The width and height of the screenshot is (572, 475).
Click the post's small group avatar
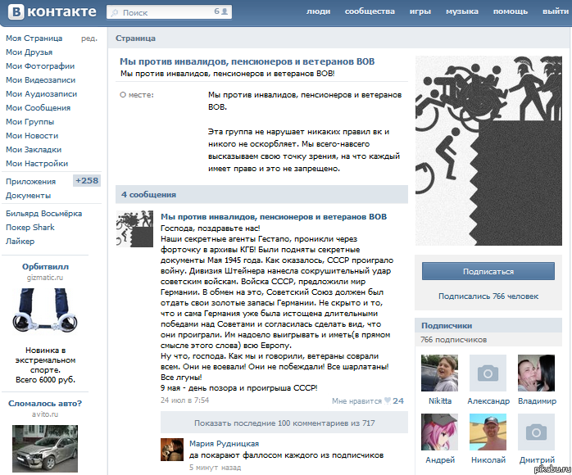coord(134,229)
